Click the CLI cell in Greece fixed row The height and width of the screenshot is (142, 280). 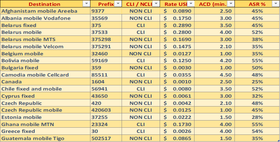(x=141, y=131)
